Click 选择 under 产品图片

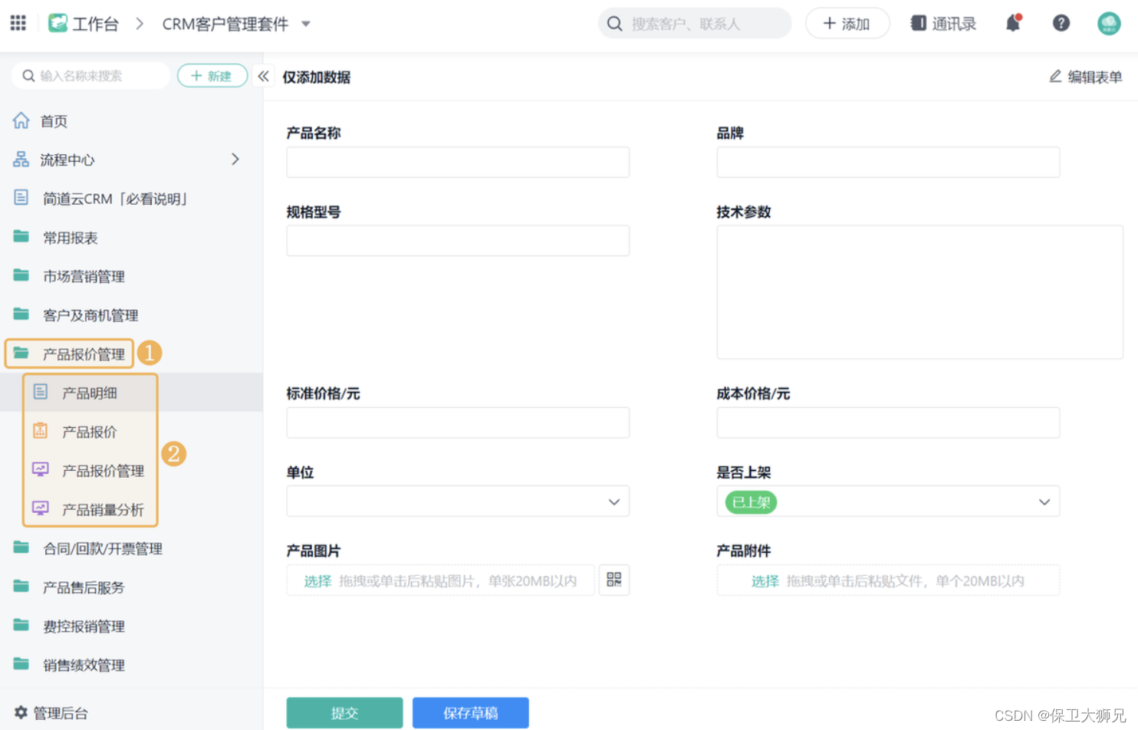tap(317, 580)
